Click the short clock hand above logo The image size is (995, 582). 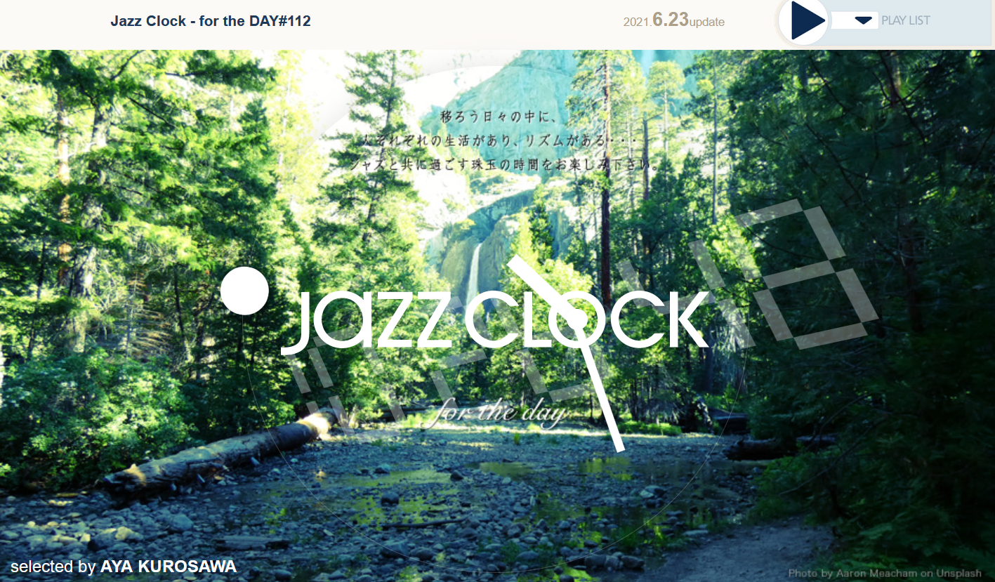[541, 288]
